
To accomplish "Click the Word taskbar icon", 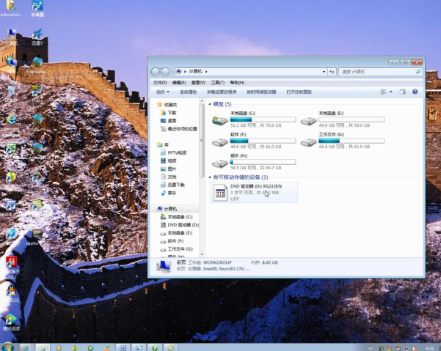I will 123,347.
